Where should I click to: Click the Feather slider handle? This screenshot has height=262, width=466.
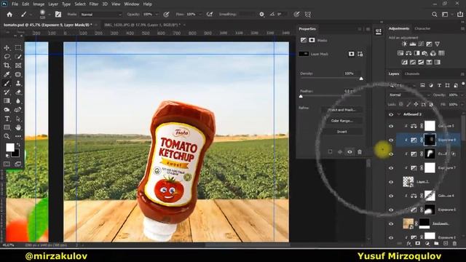coord(301,96)
